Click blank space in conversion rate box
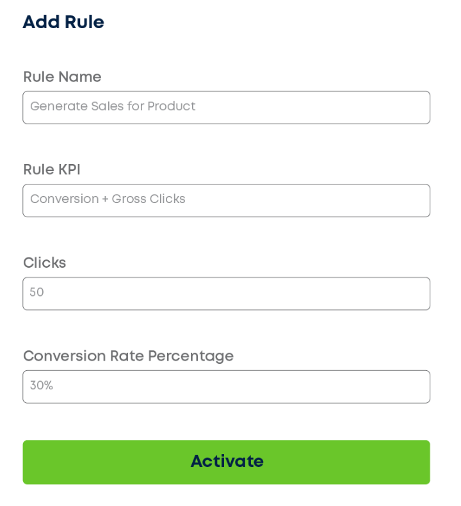The width and height of the screenshot is (461, 506). tap(256, 386)
